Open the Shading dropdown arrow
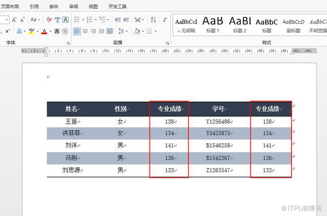Screen dimensions: 327x216 143,32
